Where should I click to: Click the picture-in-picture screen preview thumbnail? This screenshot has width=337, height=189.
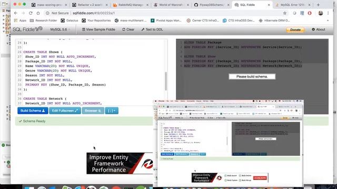pos(228,143)
